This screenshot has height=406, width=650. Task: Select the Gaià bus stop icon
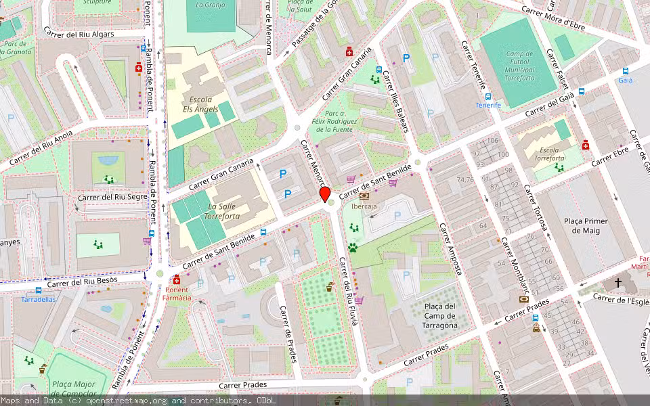626,71
